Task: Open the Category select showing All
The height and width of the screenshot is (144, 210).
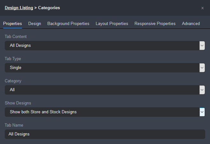Action: pos(105,90)
